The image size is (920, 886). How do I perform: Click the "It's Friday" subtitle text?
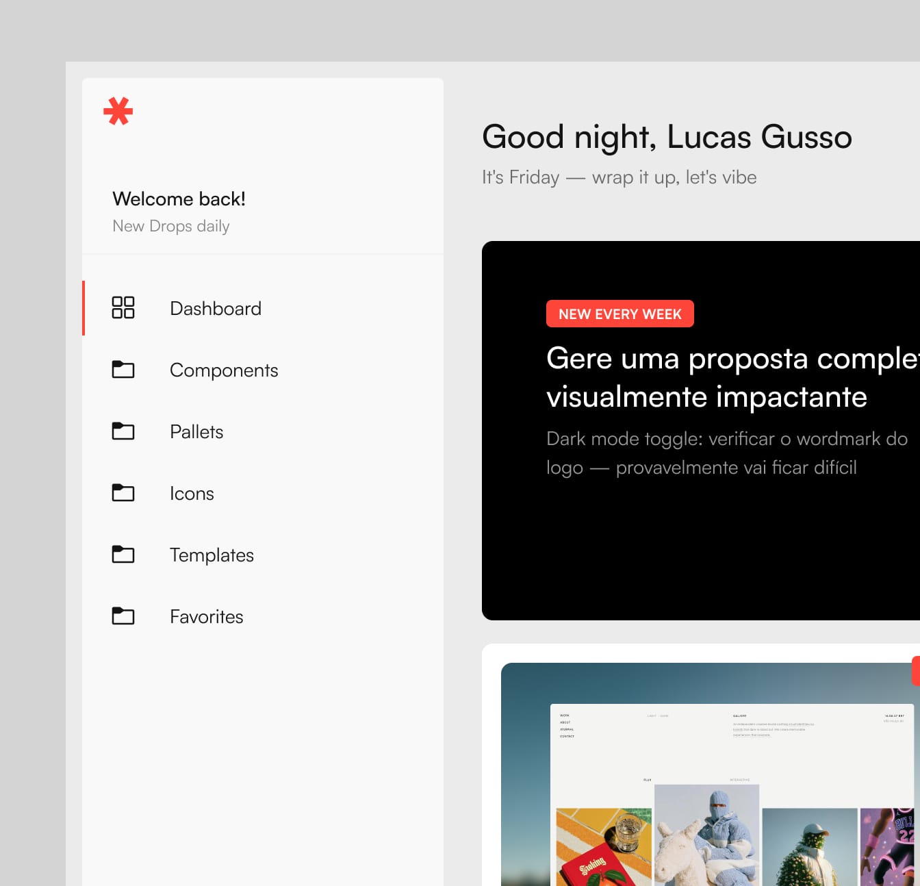pyautogui.click(x=619, y=177)
